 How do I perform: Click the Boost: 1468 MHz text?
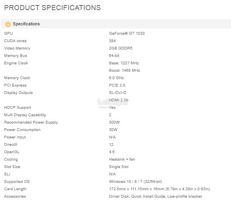click(124, 71)
